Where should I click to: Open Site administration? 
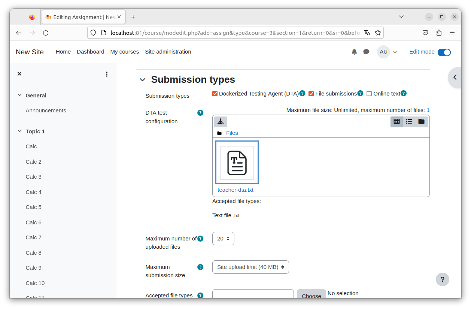coord(168,52)
